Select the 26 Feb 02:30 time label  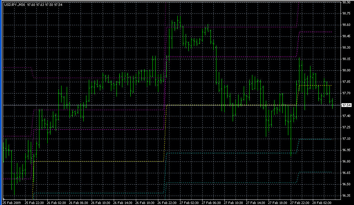(56, 202)
